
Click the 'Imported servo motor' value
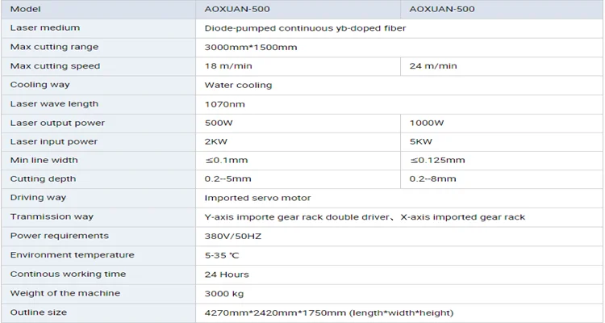(x=258, y=198)
